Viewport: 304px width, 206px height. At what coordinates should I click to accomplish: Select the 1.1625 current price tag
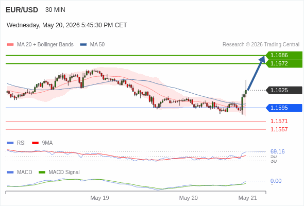(x=284, y=90)
